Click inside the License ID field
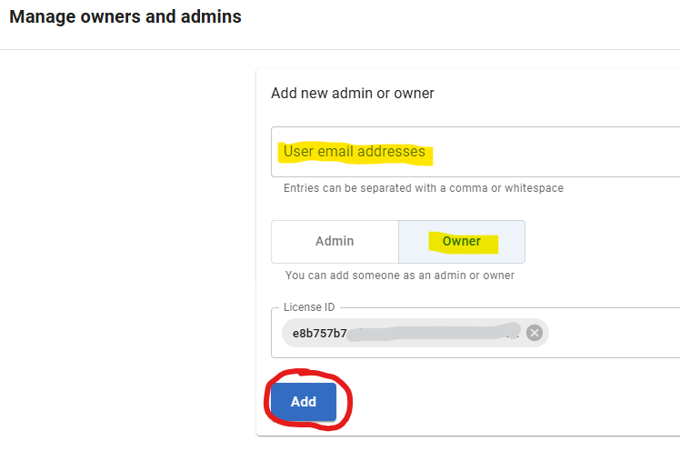The width and height of the screenshot is (680, 451). 475,333
